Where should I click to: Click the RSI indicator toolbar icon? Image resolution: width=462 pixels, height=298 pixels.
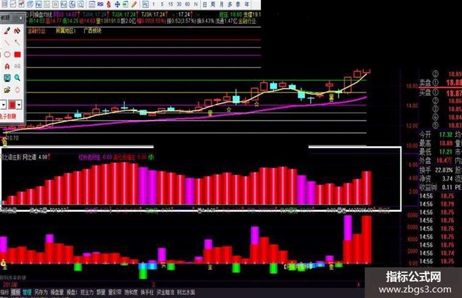coord(101,4)
